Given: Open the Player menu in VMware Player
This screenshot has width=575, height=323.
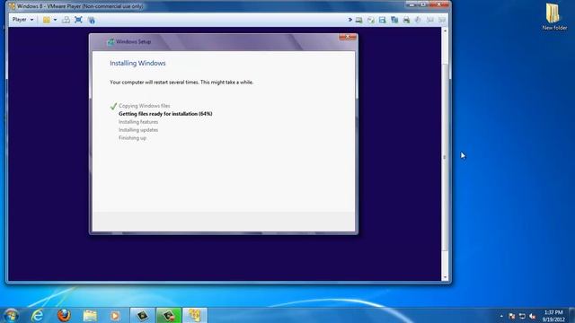Looking at the screenshot, I should pos(22,20).
